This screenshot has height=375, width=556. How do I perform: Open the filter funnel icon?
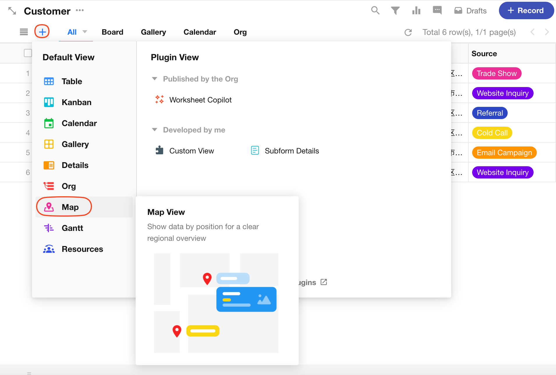pyautogui.click(x=395, y=10)
